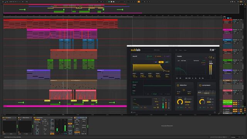Switch to the x-sub layer tab in SubLab
This screenshot has width=247, height=139.
click(167, 56)
